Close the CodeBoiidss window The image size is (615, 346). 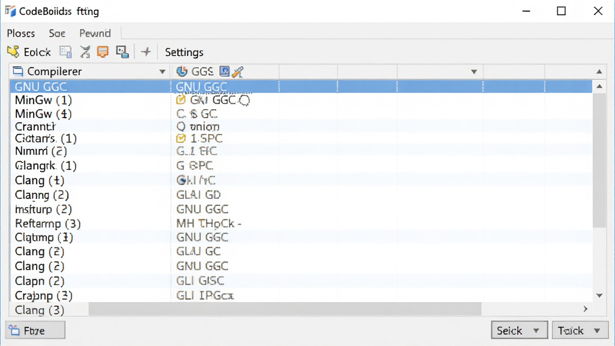(x=598, y=11)
